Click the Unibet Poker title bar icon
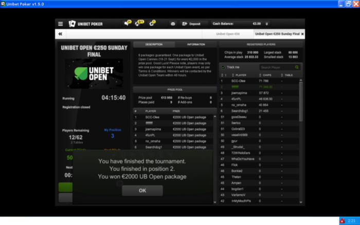This screenshot has width=360, height=225. pyautogui.click(x=3, y=4)
